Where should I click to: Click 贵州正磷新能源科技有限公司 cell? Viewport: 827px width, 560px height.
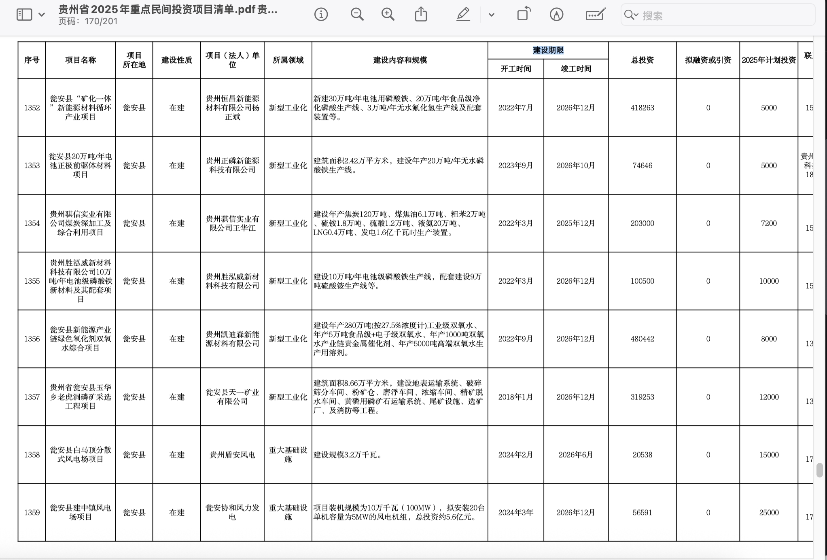[x=232, y=165]
